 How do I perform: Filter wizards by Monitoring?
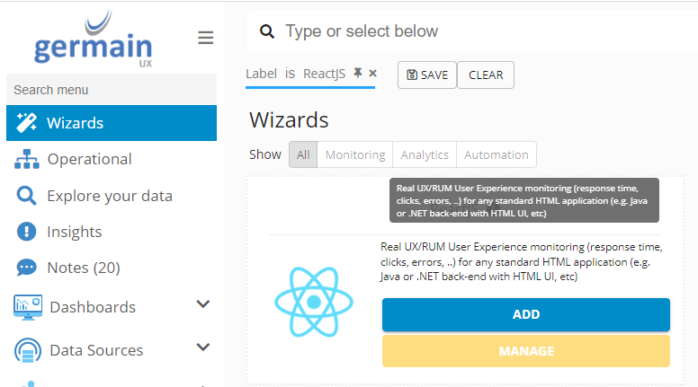[x=355, y=154]
